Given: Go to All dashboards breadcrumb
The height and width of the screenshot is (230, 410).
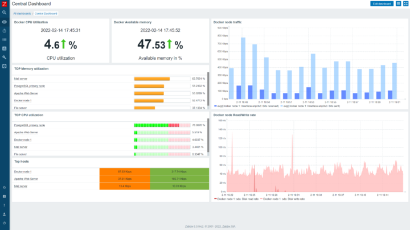Looking at the screenshot, I should (22, 14).
